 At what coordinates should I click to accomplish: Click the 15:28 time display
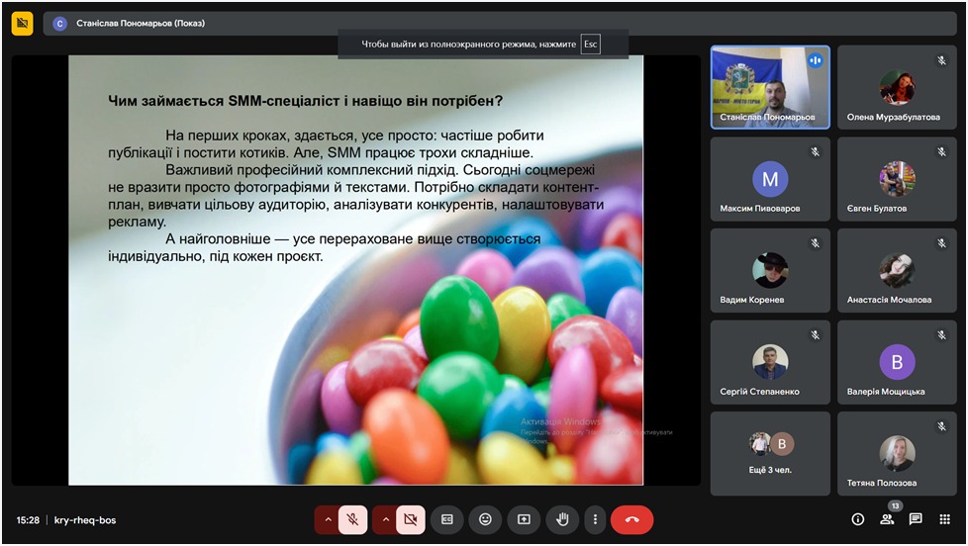[x=28, y=520]
